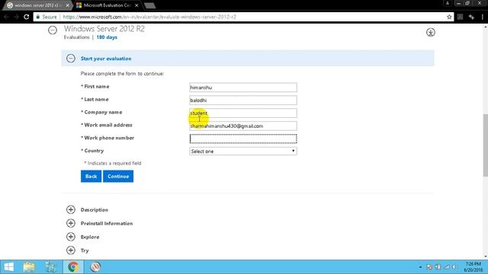This screenshot has height=274, width=488.
Task: Click the speaker volume tray icon
Action: [454, 267]
